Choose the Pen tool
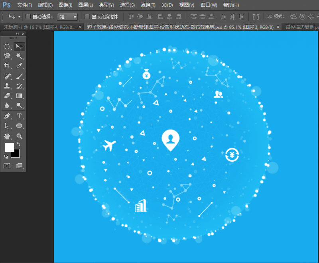319x263 pixels. click(7, 116)
